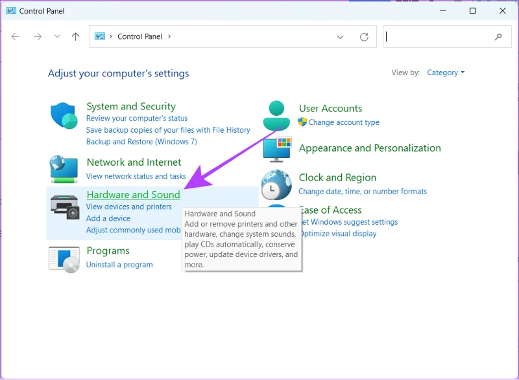Viewport: 519px width, 380px height.
Task: Click the Control Panel title bar icon
Action: click(x=11, y=11)
